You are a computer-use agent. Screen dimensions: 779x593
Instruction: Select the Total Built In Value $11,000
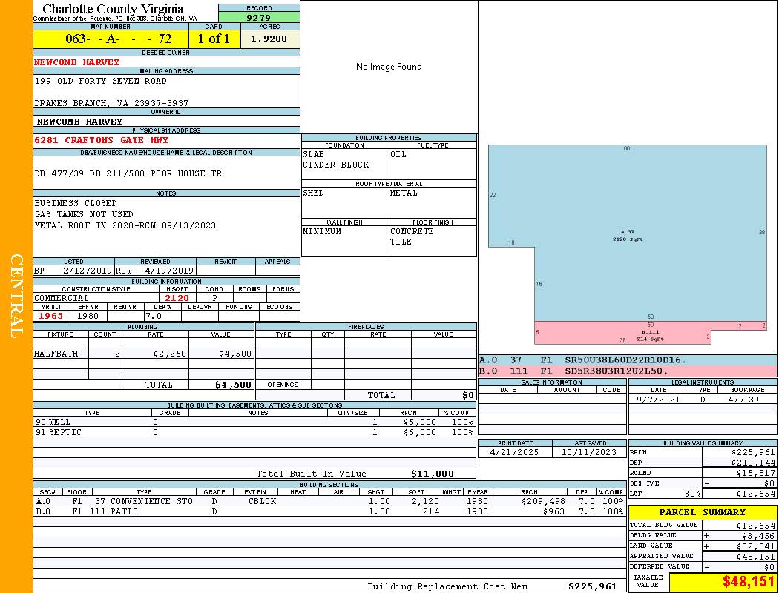[432, 474]
